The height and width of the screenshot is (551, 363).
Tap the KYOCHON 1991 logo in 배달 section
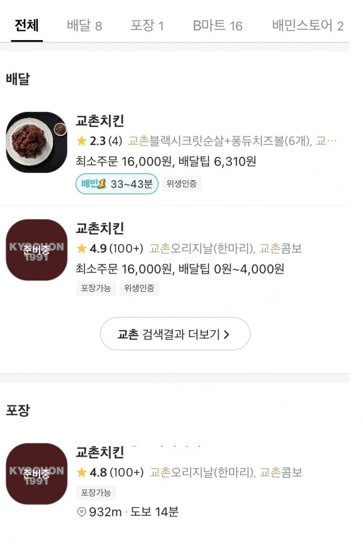pos(36,250)
